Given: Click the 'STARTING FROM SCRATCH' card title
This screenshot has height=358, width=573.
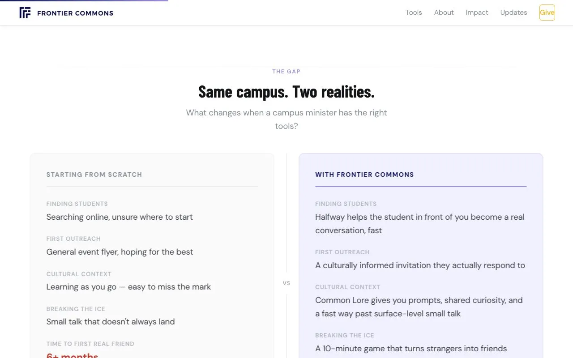Looking at the screenshot, I should (x=94, y=175).
